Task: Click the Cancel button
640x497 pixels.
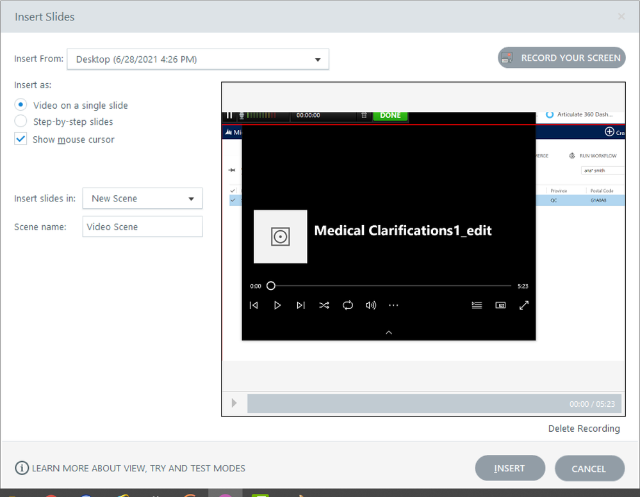Action: [x=589, y=468]
